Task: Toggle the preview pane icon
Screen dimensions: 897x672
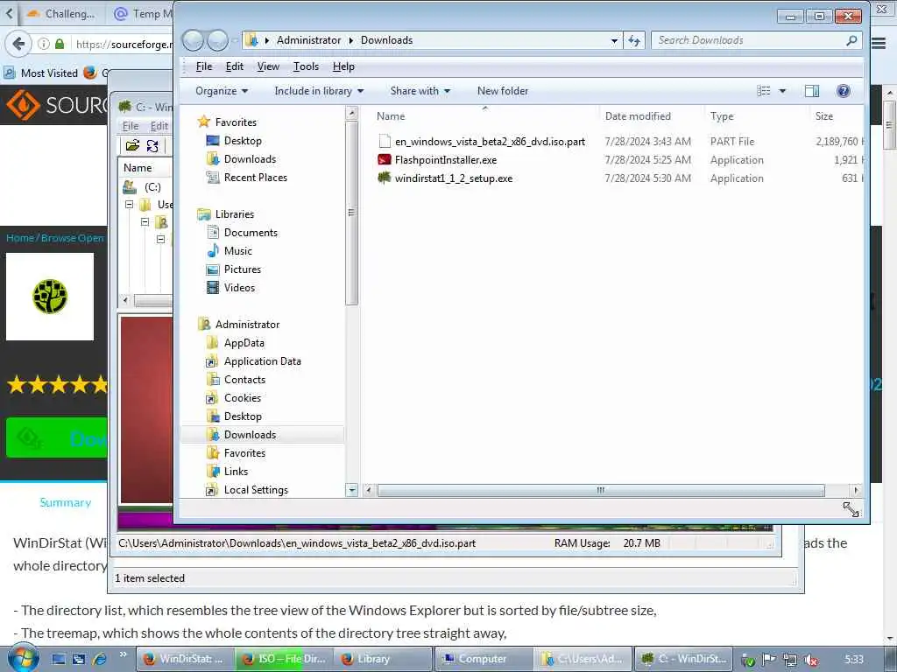Action: click(812, 91)
